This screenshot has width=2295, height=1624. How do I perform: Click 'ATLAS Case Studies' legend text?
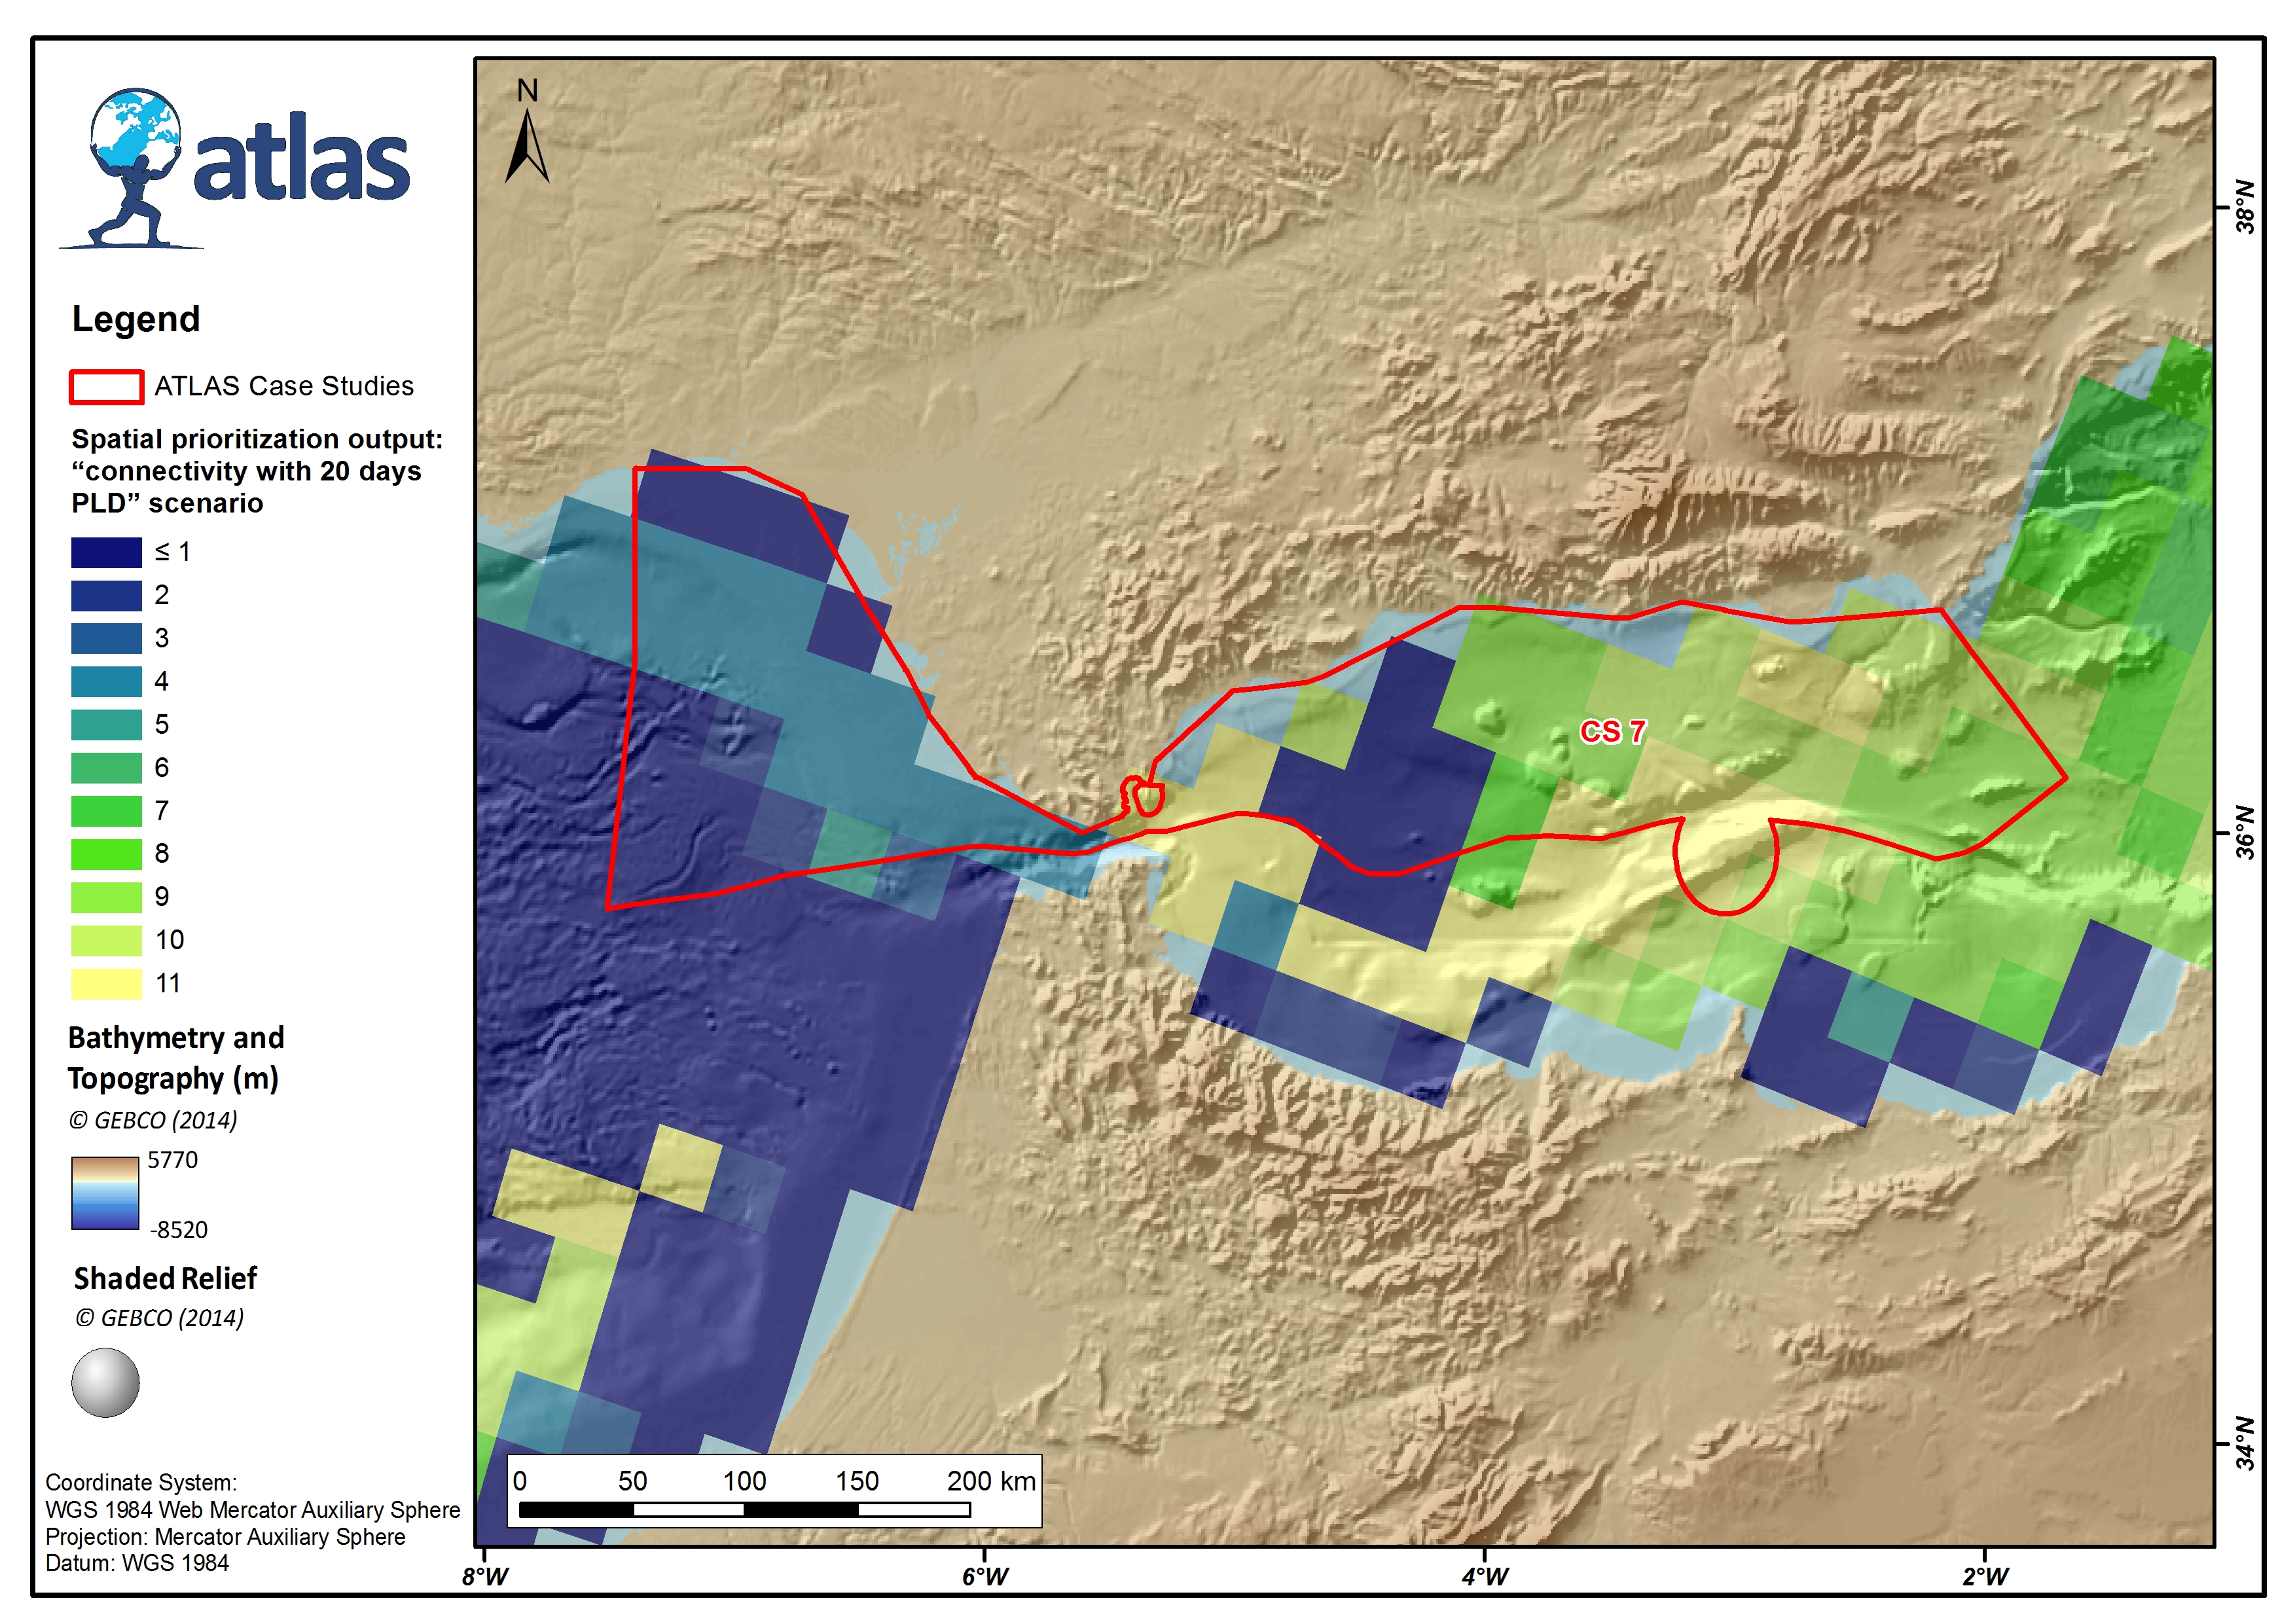284,386
